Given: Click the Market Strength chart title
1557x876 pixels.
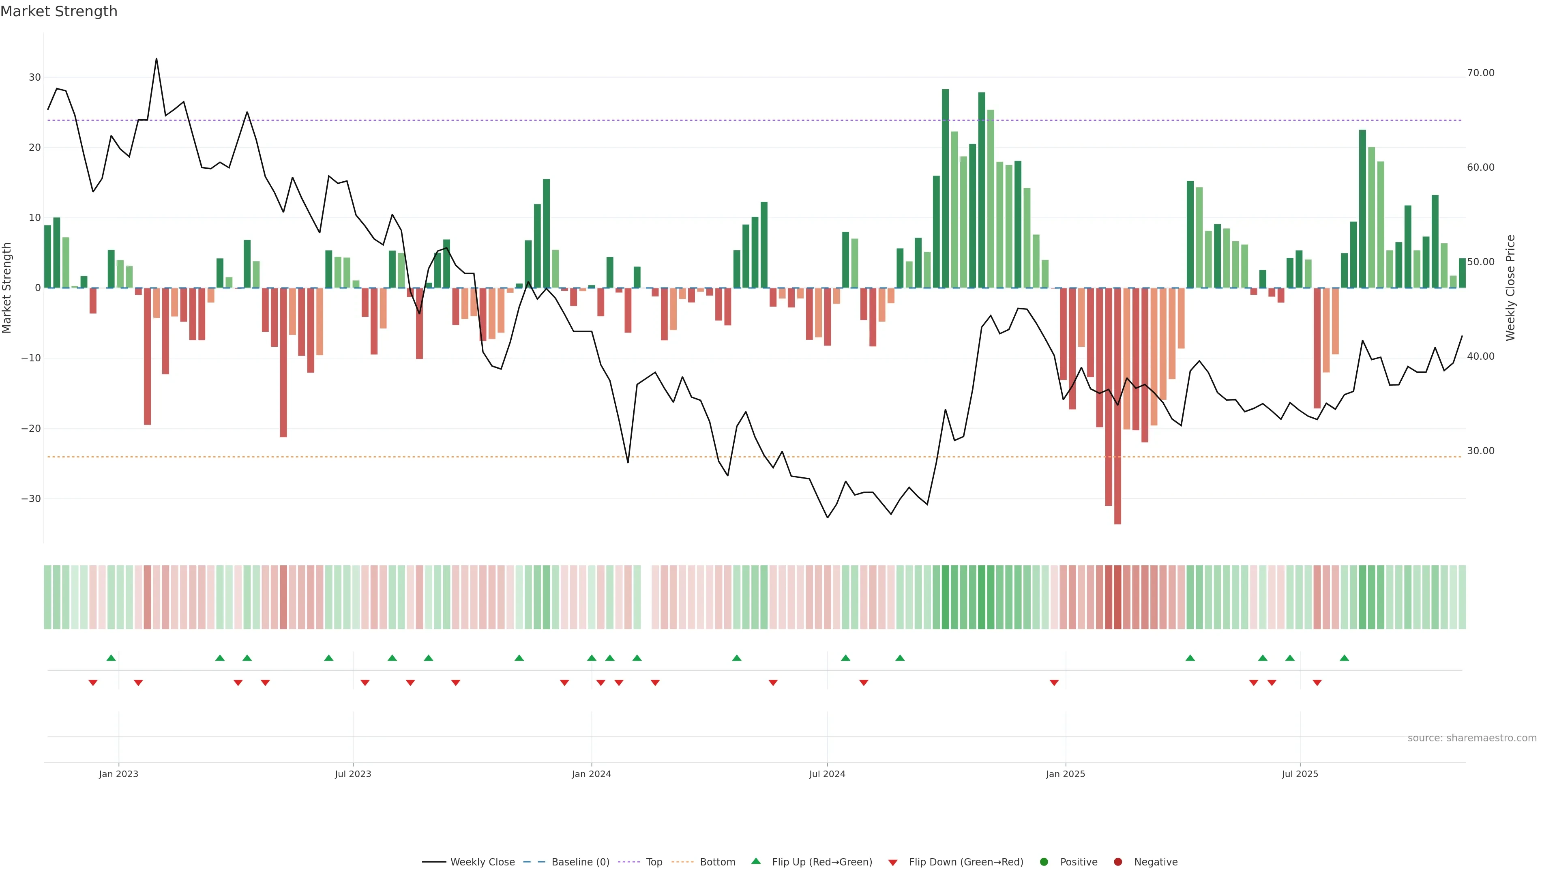Looking at the screenshot, I should pyautogui.click(x=59, y=11).
